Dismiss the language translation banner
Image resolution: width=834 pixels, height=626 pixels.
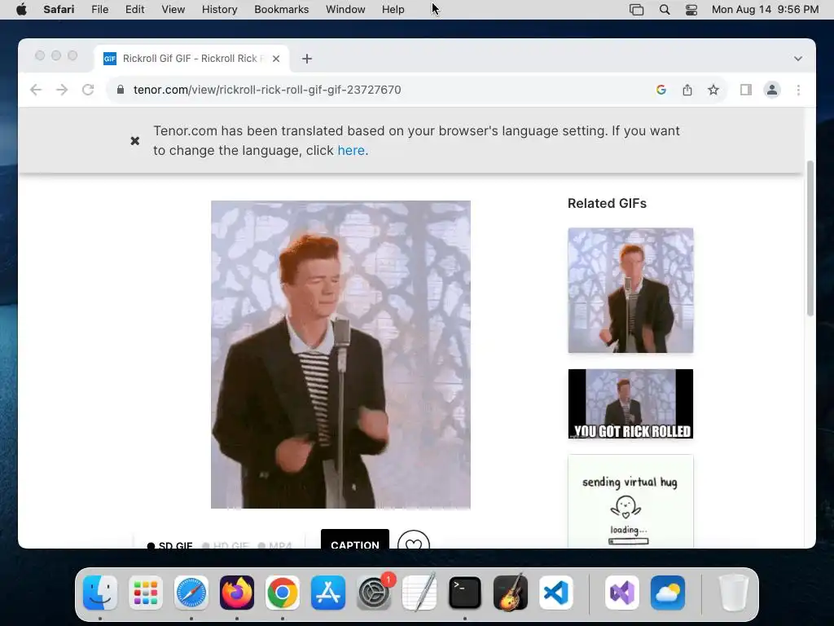135,140
